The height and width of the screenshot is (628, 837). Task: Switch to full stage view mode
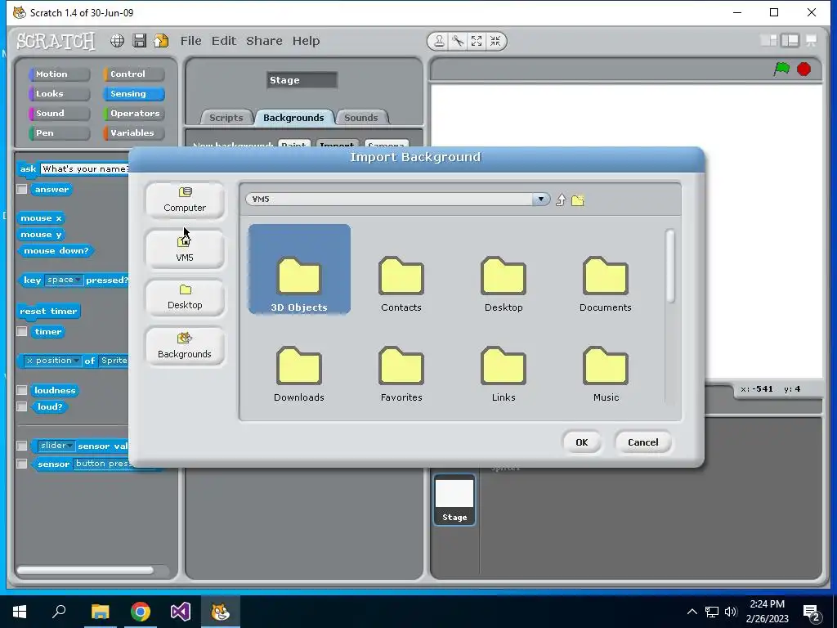click(x=790, y=41)
